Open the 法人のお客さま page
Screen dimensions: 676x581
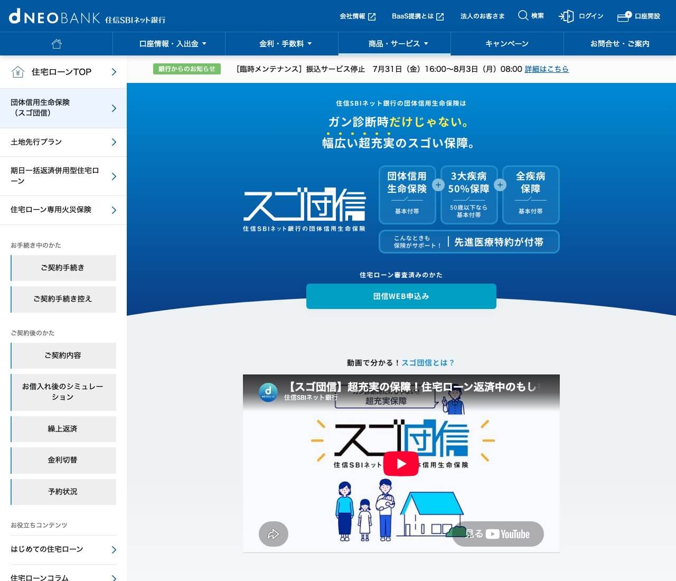(x=482, y=16)
